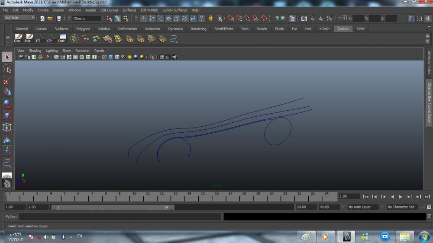Open a scene with the folder icon
Screen dimensions: 433x243
pos(50,18)
